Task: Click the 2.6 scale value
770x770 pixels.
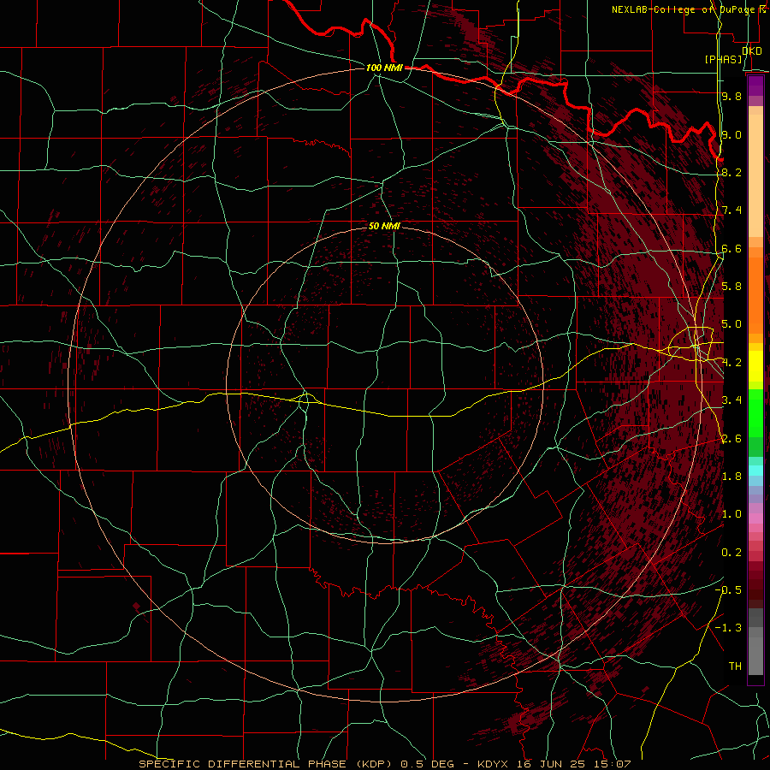Action: click(731, 438)
